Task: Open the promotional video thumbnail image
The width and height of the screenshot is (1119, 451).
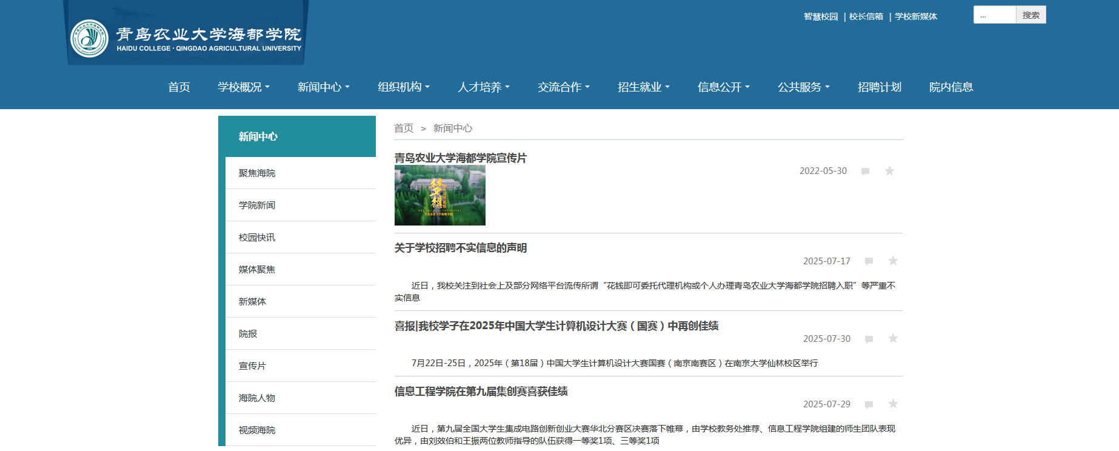Action: (x=439, y=195)
